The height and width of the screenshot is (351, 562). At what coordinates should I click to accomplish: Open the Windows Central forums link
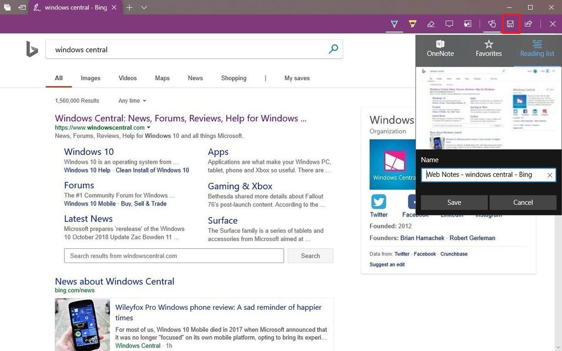[79, 185]
